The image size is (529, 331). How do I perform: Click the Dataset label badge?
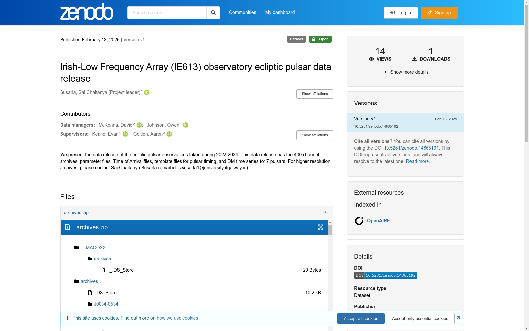(297, 39)
